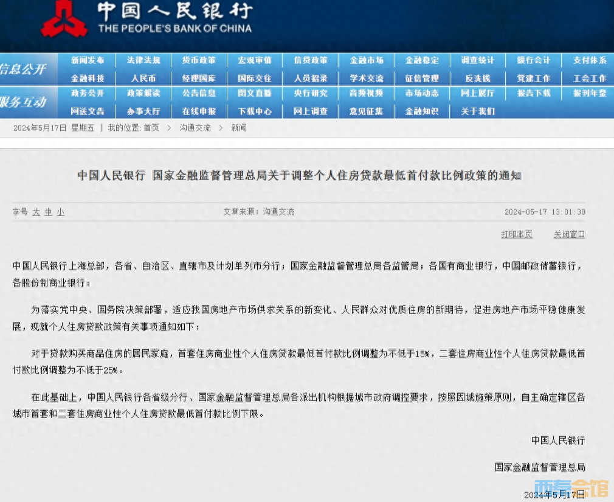
Task: Go to 关于我们 page
Action: 478,111
